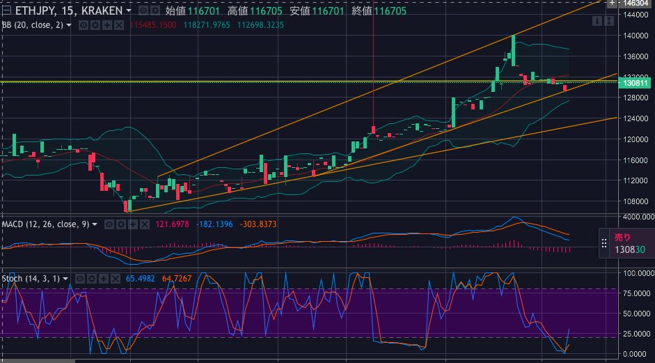Open Bollinger Bands settings gear
Image resolution: width=655 pixels, height=363 pixels.
(95, 26)
